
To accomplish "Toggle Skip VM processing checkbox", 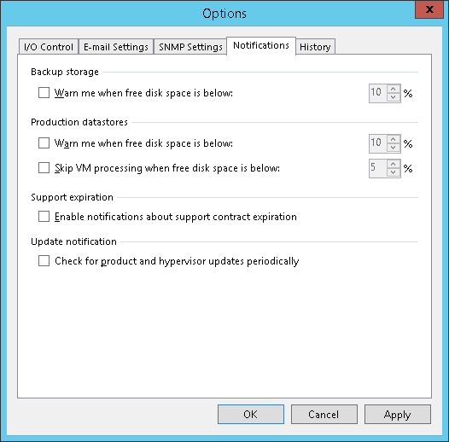I will (44, 168).
